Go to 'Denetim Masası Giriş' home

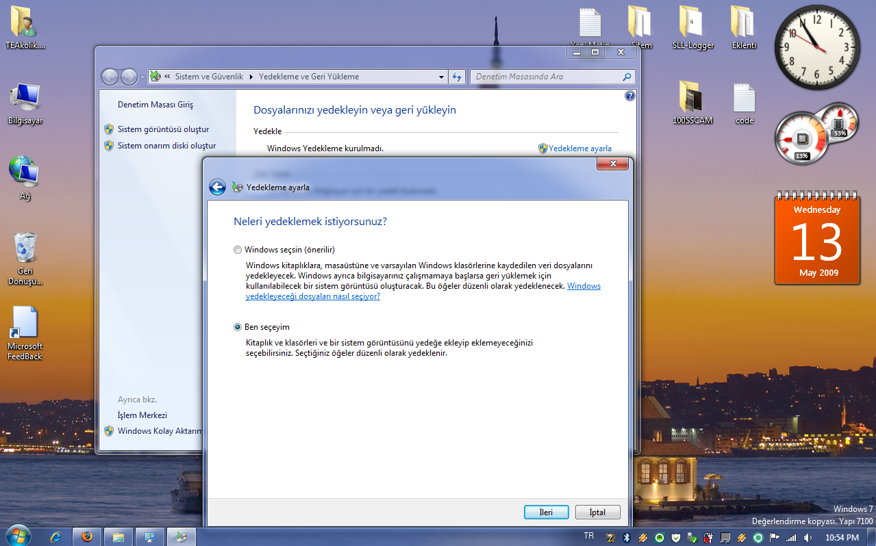click(155, 105)
